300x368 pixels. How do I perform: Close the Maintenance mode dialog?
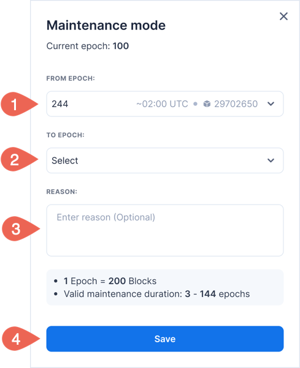pyautogui.click(x=284, y=17)
